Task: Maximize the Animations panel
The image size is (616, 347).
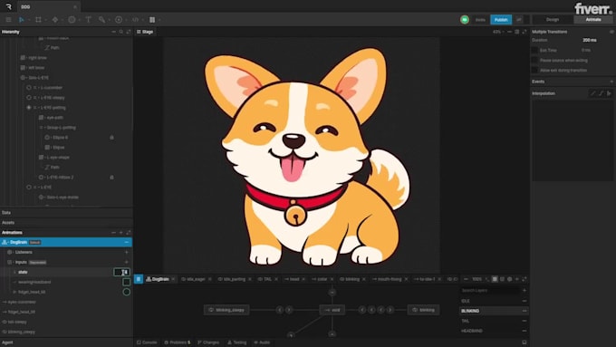Action: tap(129, 233)
